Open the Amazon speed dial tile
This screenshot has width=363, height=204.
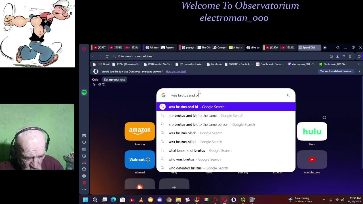pyautogui.click(x=140, y=131)
